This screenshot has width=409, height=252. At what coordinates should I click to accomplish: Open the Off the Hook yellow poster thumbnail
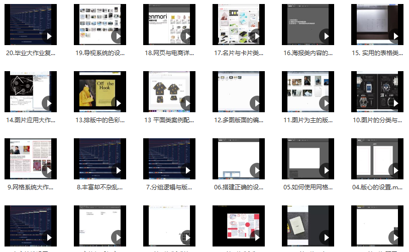click(100, 92)
